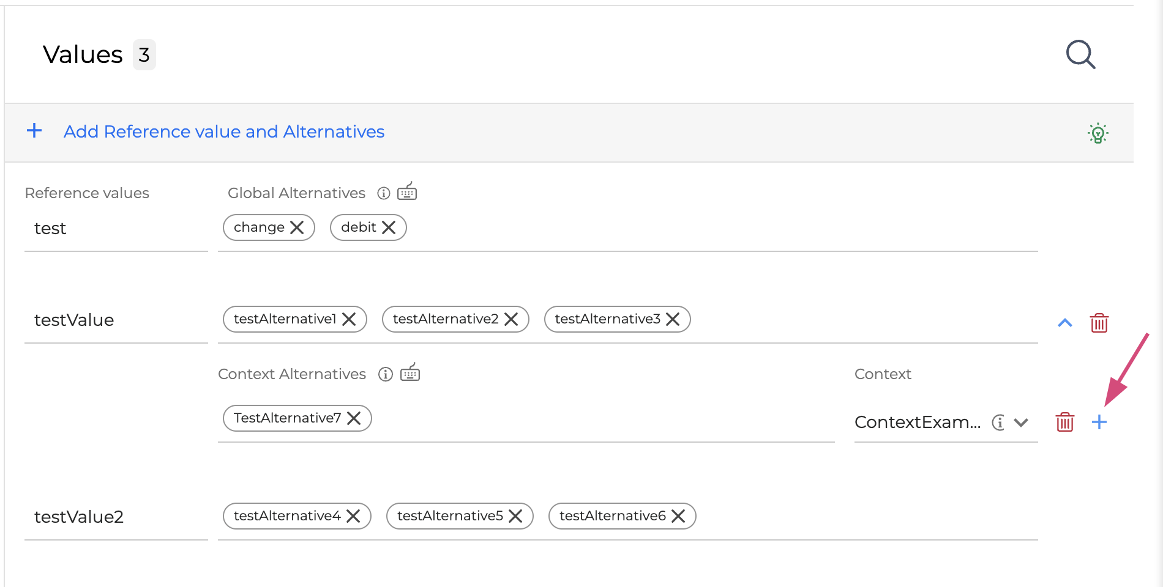The image size is (1163, 587).
Task: Delete the ContextExam context row
Action: pyautogui.click(x=1065, y=422)
